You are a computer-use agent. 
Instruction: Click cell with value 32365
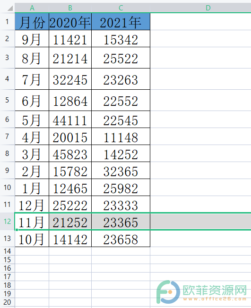pos(121,171)
